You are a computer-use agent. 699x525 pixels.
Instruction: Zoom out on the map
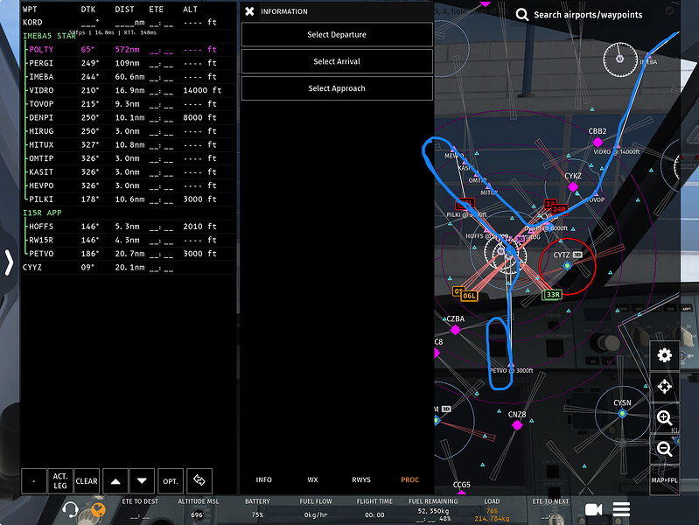click(664, 449)
